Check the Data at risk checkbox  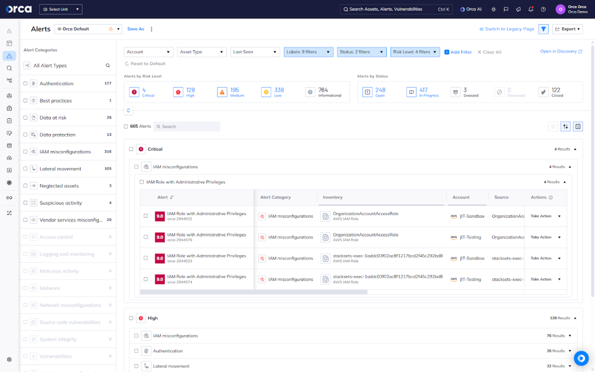[25, 118]
